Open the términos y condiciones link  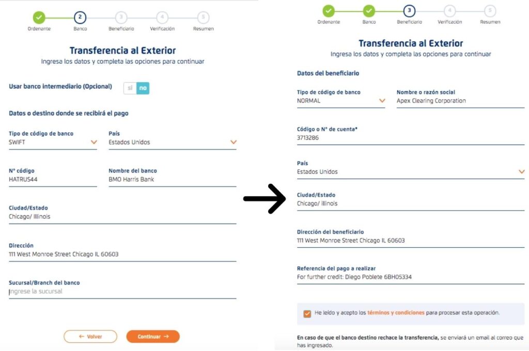[x=396, y=313]
